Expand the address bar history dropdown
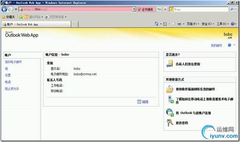240x142 pixels. click(x=134, y=9)
